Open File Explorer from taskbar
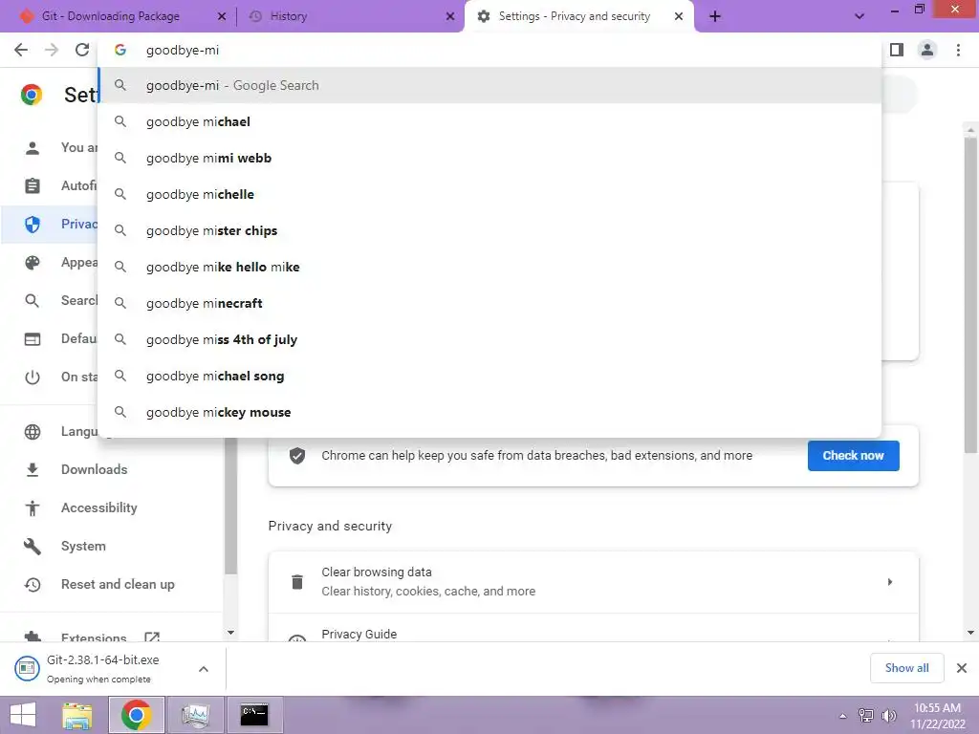The width and height of the screenshot is (979, 734). pos(77,715)
